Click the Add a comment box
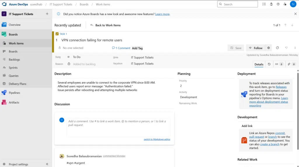 119,127
